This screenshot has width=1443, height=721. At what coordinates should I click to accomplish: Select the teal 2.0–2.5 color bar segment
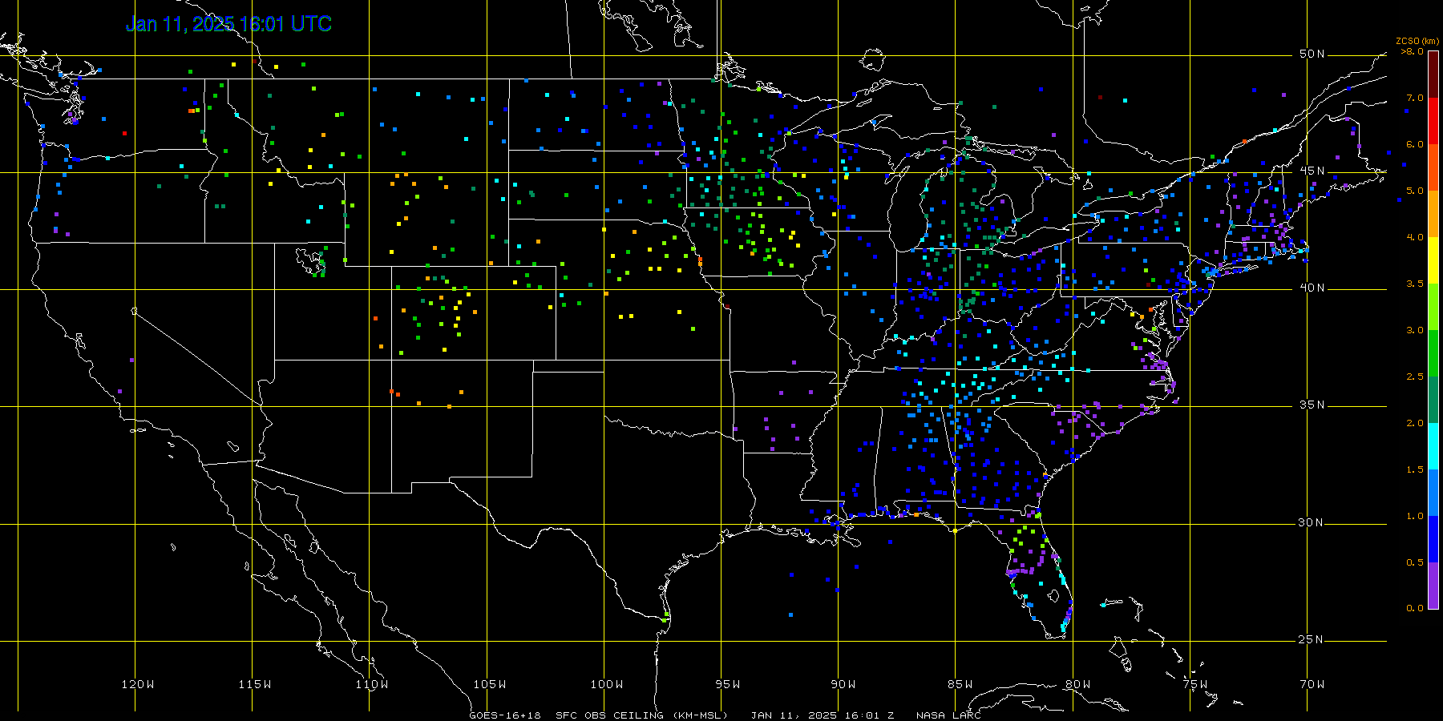(1433, 400)
